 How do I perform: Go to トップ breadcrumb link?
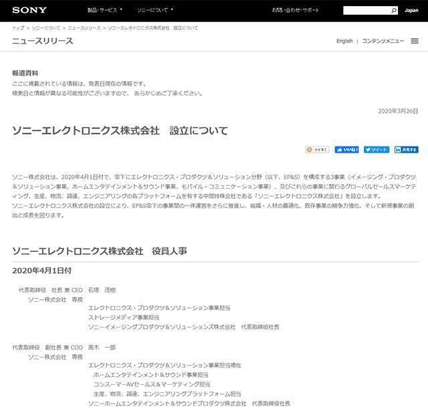point(18,27)
